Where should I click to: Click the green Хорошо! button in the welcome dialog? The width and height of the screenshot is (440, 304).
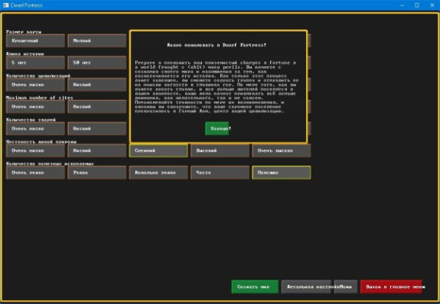(x=217, y=129)
